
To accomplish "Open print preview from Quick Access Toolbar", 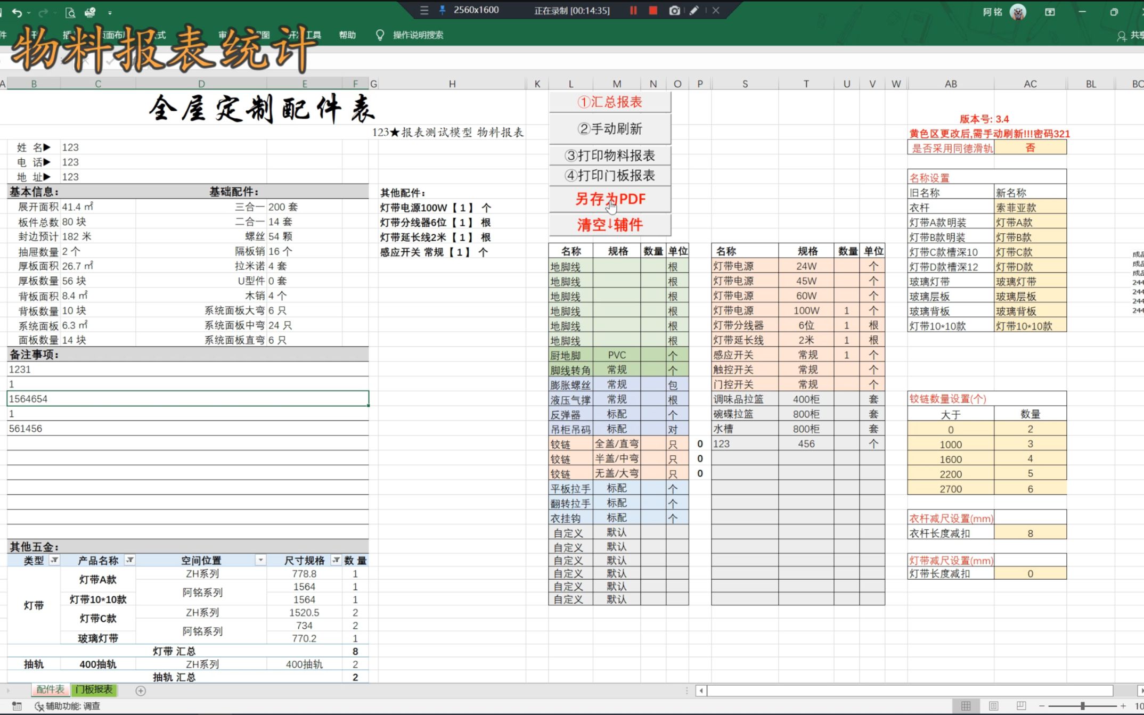I will coord(69,12).
